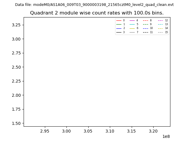Pick the black solid legend line for module 3
The height and width of the screenshot is (142, 189).
pos(119,32)
